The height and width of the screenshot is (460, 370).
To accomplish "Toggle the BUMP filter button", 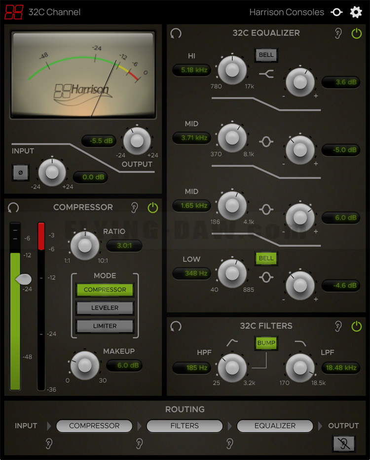I will [266, 343].
